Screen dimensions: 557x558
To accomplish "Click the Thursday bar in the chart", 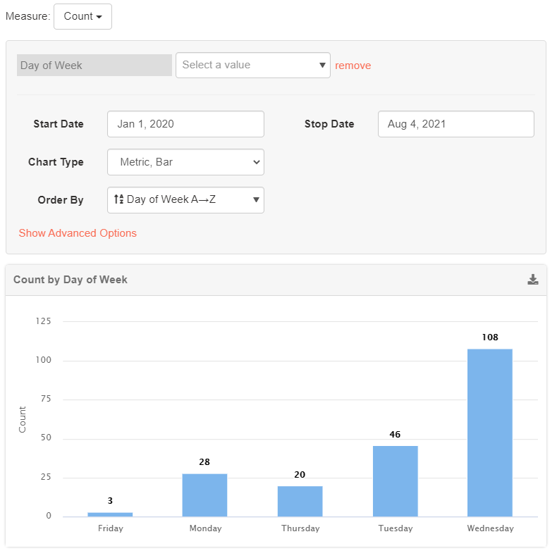I will pos(300,501).
